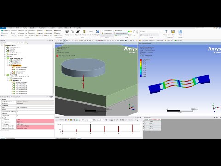Open the Add-ons ribbon tab
The image size is (221, 166).
[52, 28]
